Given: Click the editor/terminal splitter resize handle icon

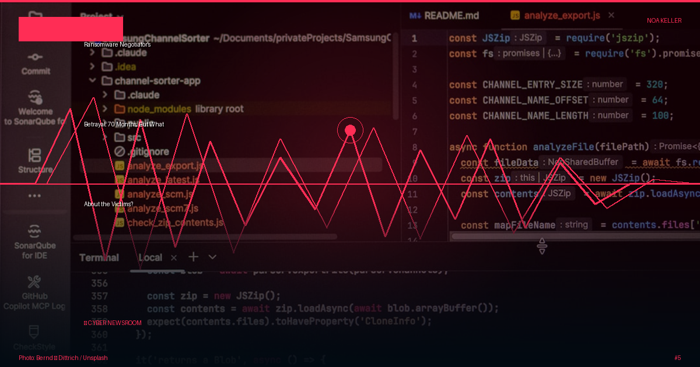Looking at the screenshot, I should (x=542, y=246).
